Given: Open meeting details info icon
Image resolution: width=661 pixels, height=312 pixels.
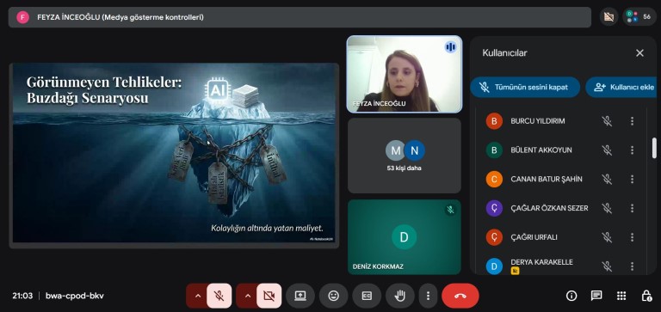Looking at the screenshot, I should (x=571, y=296).
